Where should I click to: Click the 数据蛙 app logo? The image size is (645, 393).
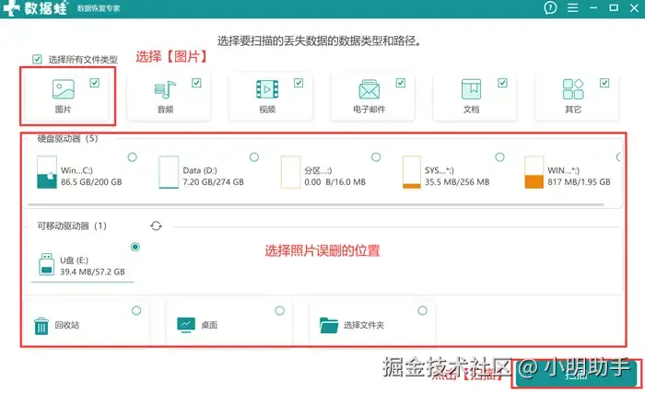[35, 8]
